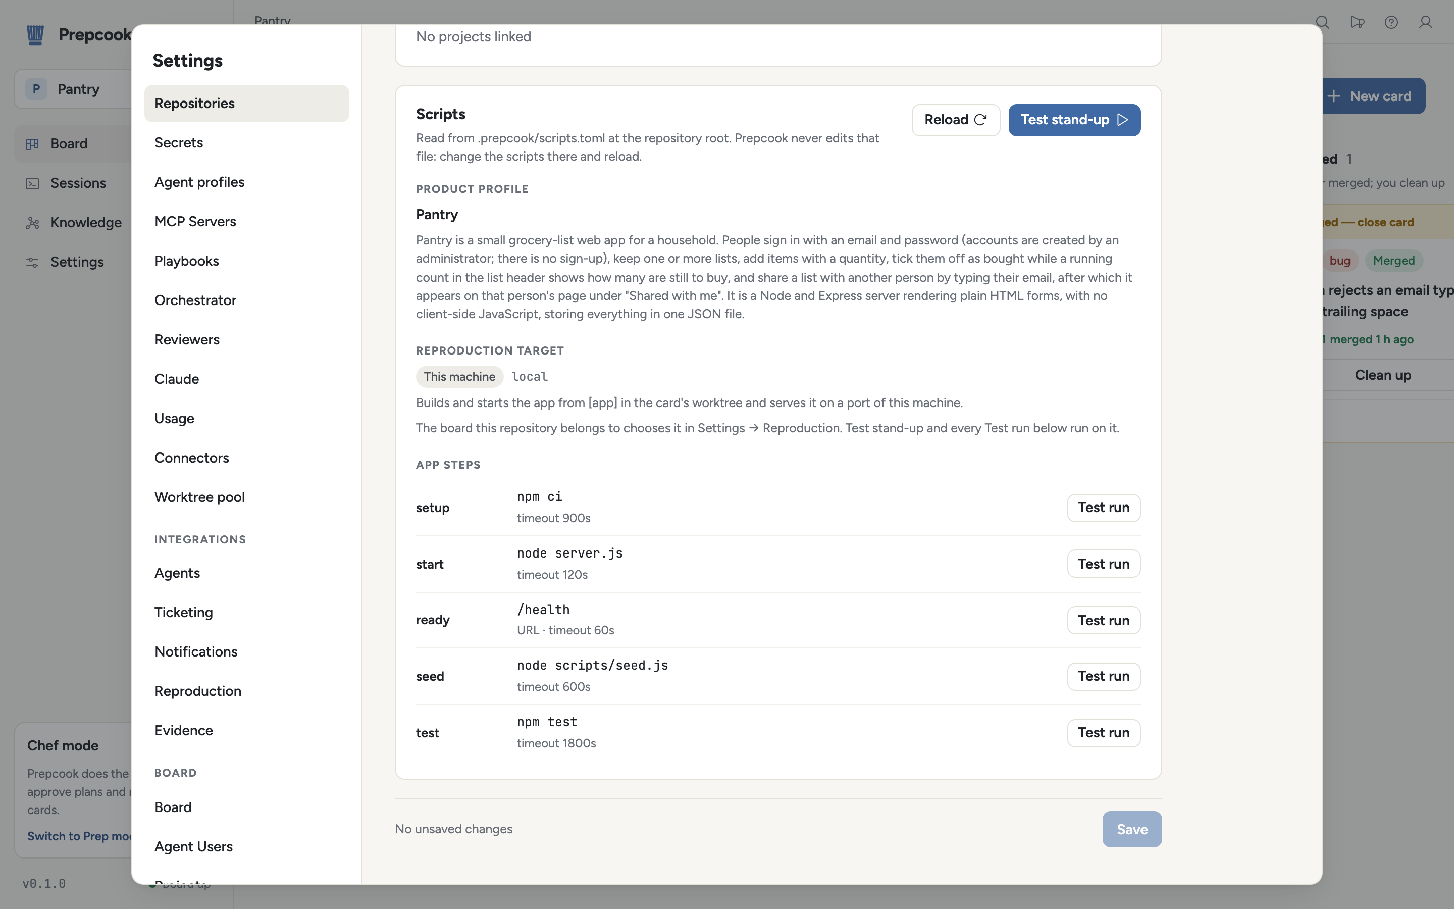The width and height of the screenshot is (1454, 909).
Task: Test run the ready step
Action: coord(1103,620)
